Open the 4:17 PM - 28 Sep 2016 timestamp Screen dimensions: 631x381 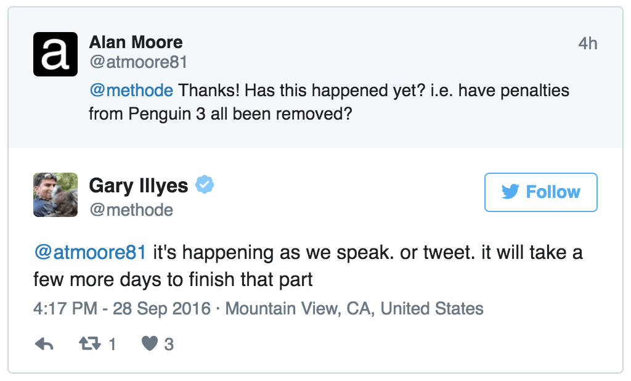click(122, 308)
